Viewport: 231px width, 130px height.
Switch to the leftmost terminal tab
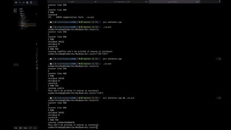tap(73, 2)
